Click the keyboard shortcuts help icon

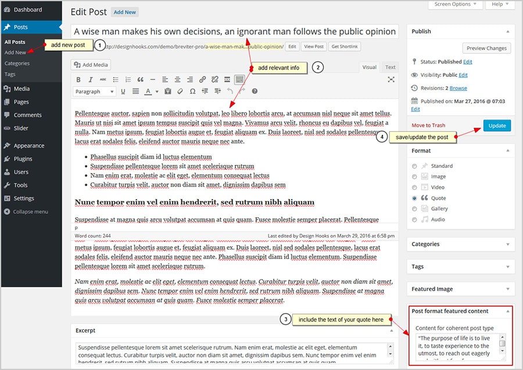(255, 91)
